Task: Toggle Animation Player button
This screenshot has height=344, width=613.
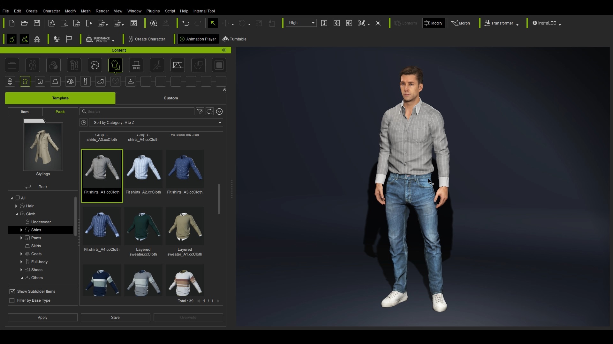Action: click(x=198, y=39)
